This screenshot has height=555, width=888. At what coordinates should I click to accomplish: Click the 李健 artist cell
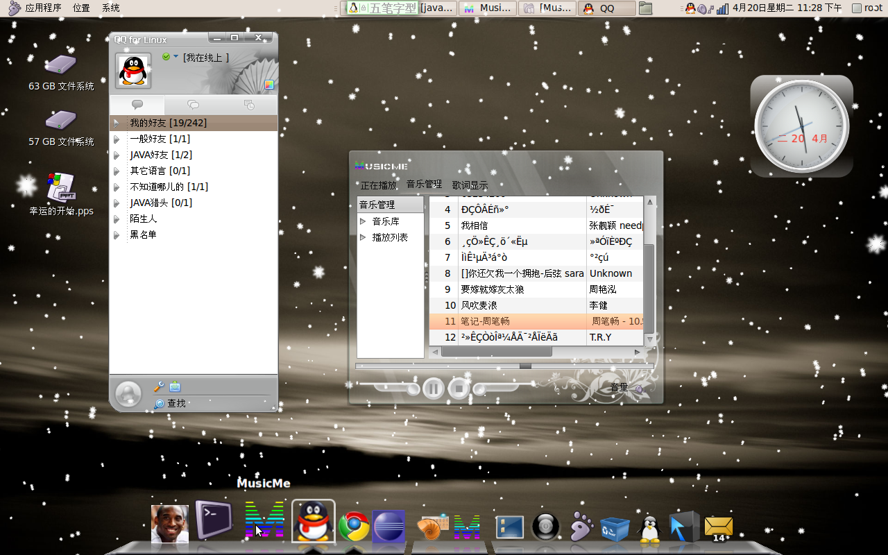tap(615, 305)
